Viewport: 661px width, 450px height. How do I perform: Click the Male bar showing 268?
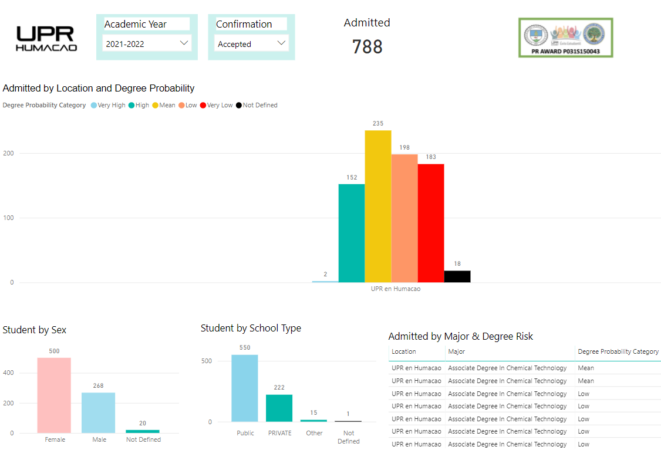(x=98, y=412)
